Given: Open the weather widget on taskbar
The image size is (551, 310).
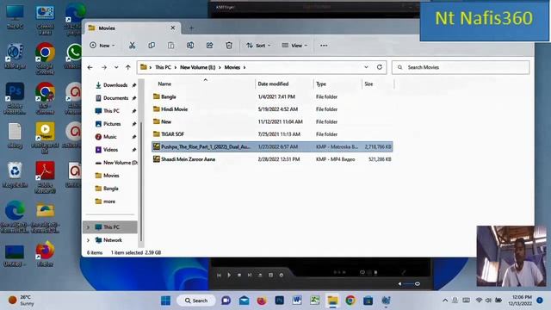Looking at the screenshot, I should click(x=21, y=301).
